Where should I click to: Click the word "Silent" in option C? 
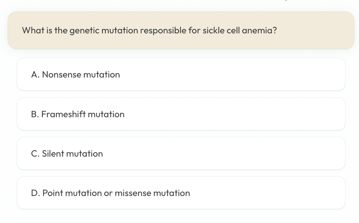[53, 154]
